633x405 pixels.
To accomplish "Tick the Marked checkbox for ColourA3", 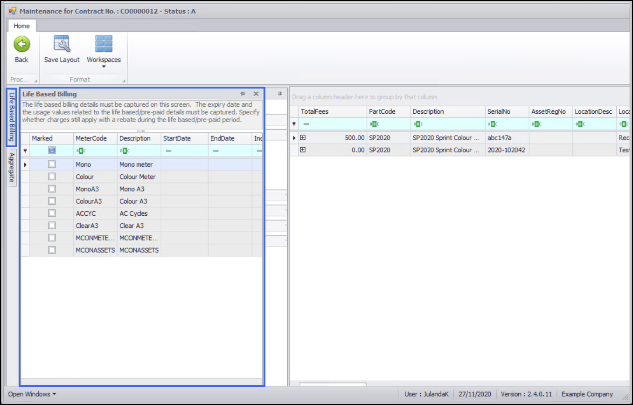I will [52, 201].
